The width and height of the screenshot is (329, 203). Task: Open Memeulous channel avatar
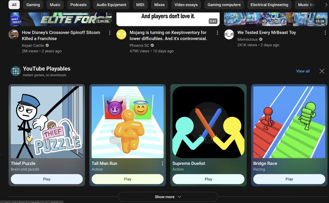[x=229, y=34]
